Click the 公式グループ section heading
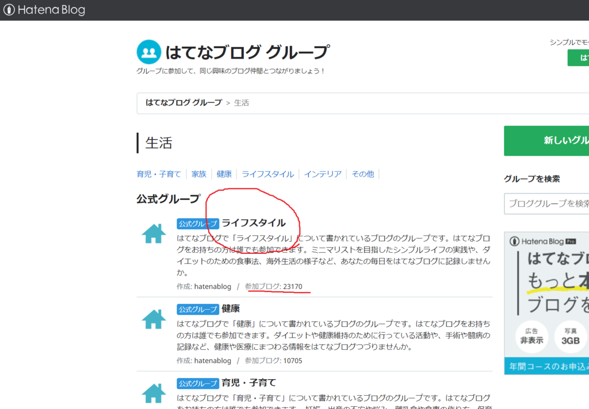The height and width of the screenshot is (409, 589). tap(169, 199)
